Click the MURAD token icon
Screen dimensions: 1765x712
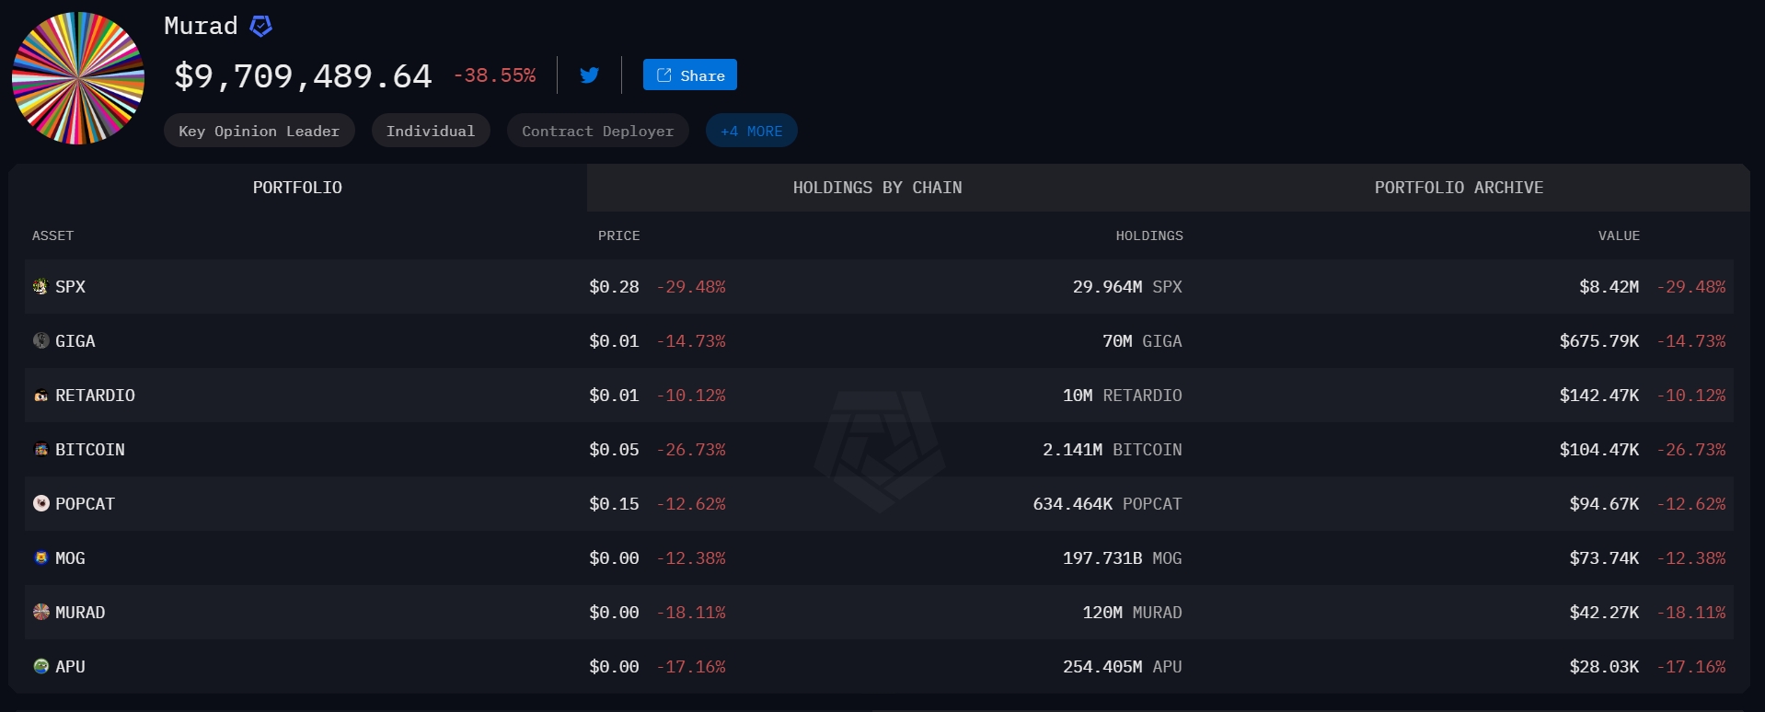(x=40, y=613)
